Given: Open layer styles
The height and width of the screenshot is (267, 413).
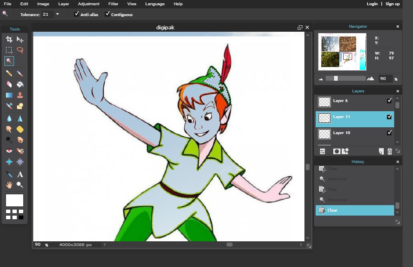Looking at the screenshot, I should (x=345, y=151).
